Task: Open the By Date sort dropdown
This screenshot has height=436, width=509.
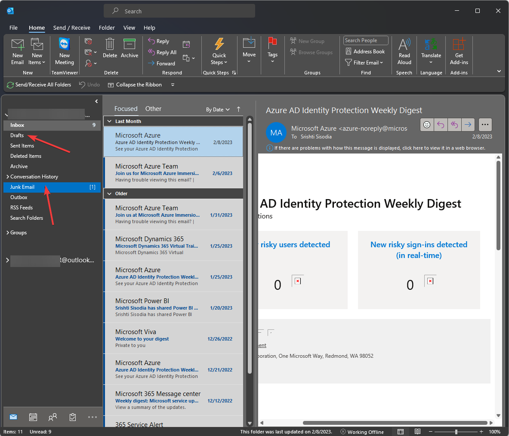Action: (218, 110)
